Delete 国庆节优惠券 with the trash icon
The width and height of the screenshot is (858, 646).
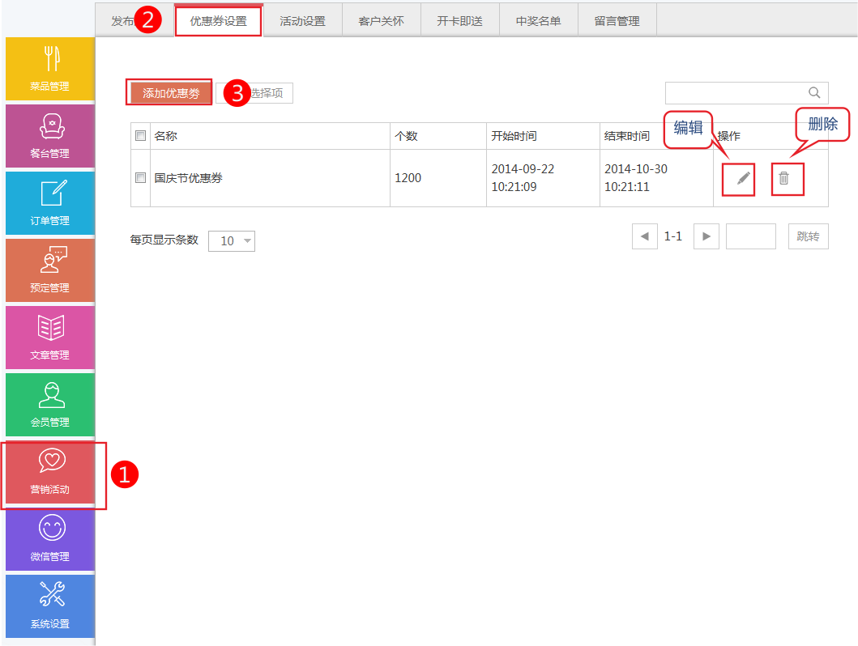click(x=783, y=178)
